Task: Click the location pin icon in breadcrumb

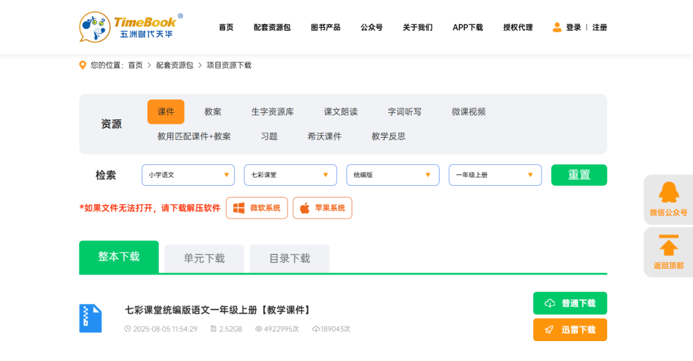Action: 83,65
